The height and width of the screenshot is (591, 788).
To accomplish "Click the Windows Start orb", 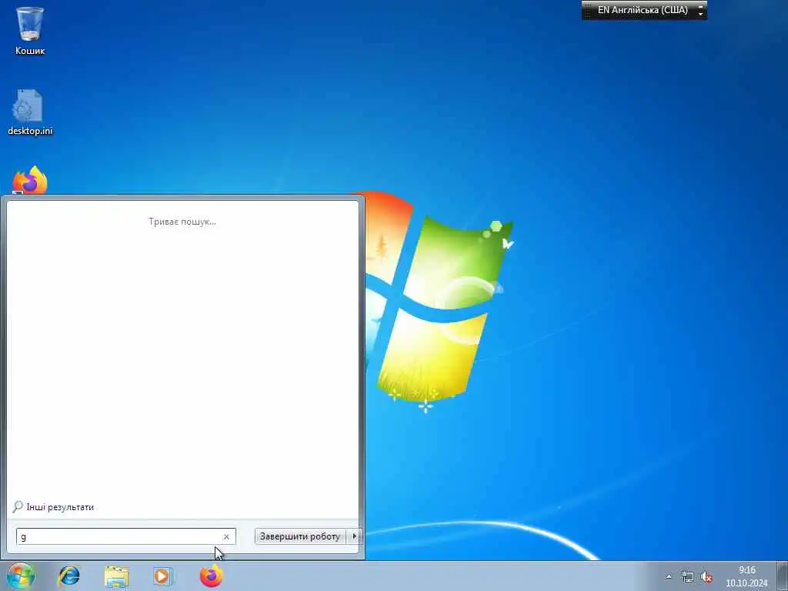I will point(20,576).
